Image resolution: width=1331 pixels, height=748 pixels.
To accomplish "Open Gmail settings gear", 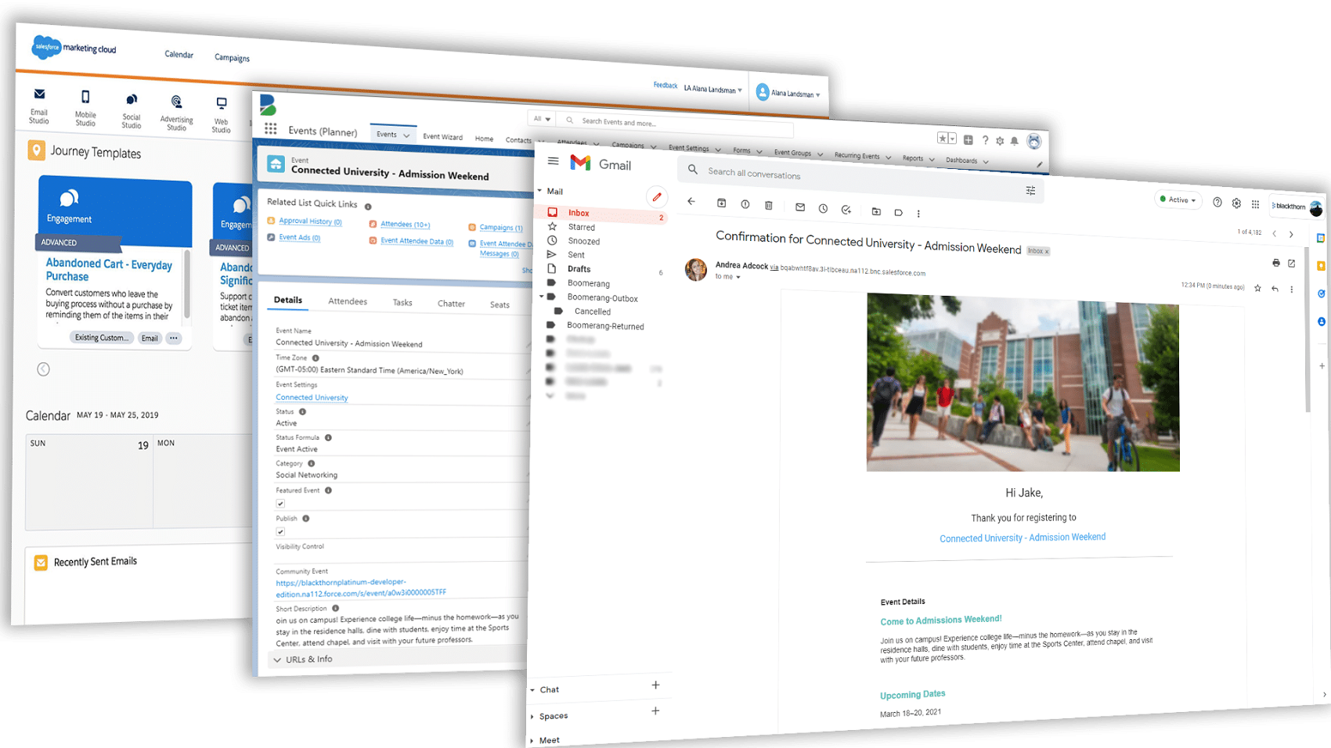I will pyautogui.click(x=1236, y=203).
